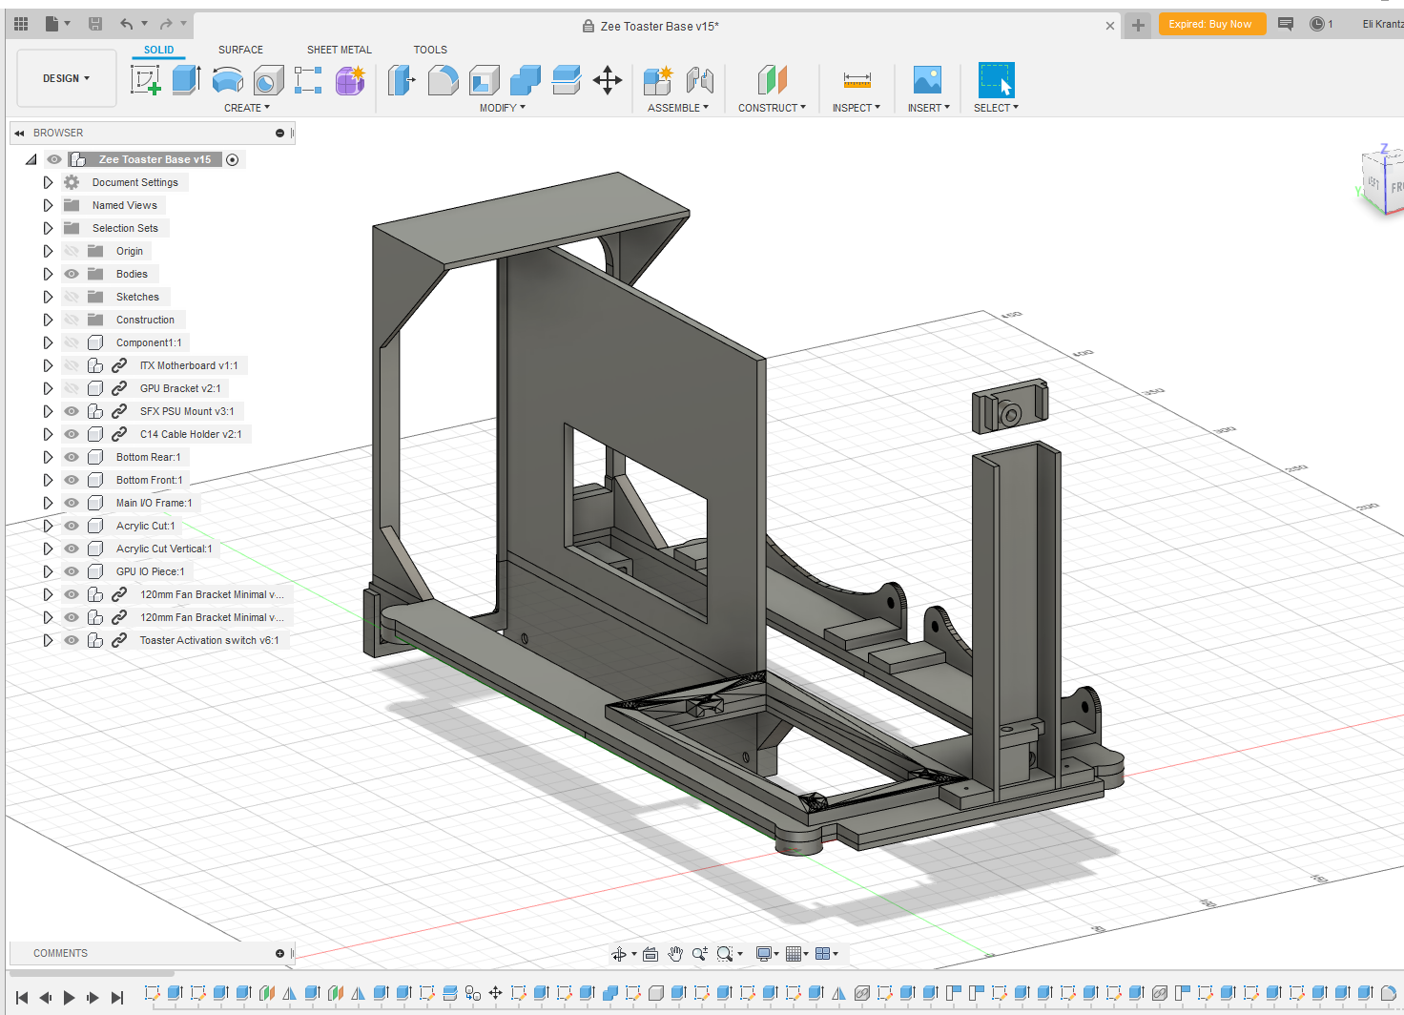Click the Extrude tool icon
Viewport: 1404px width, 1015px height.
186,80
